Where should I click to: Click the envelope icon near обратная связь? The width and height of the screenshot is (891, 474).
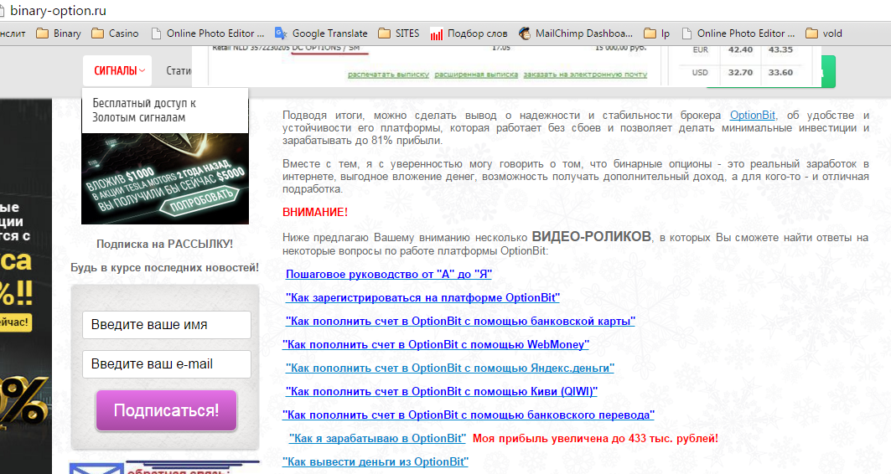point(96,468)
